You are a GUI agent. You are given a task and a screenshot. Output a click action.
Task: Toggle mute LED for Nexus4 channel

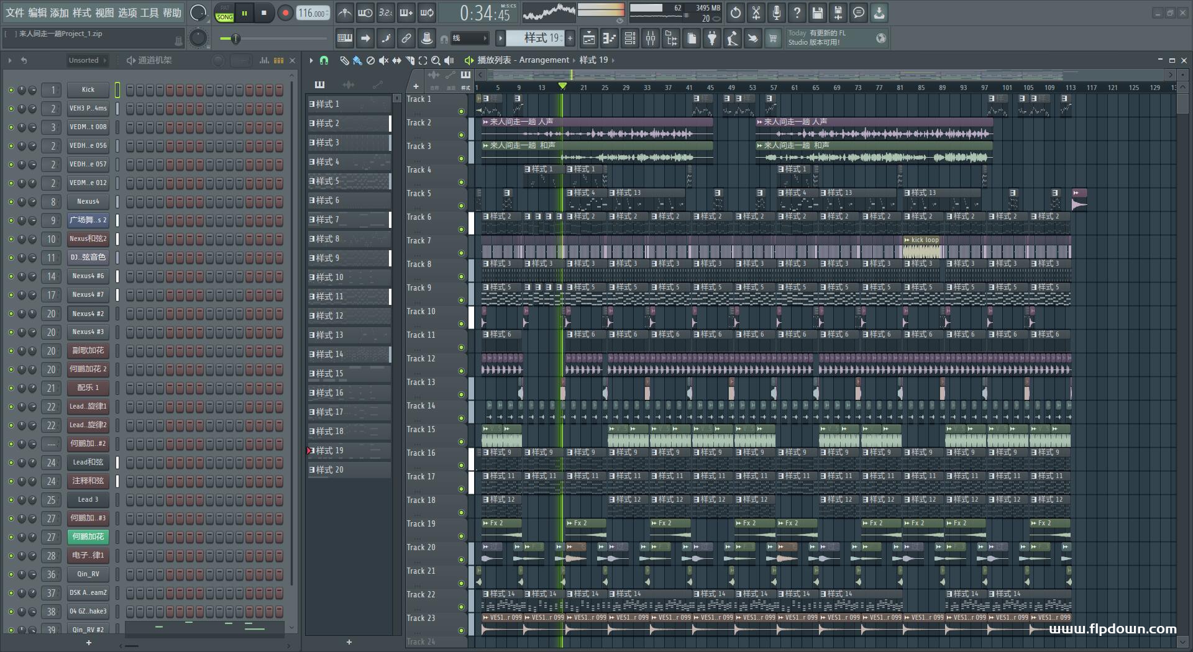[x=11, y=202]
